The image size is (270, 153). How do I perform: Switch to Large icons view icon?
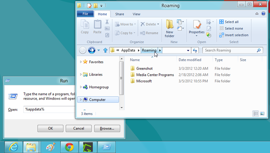coord(262,113)
